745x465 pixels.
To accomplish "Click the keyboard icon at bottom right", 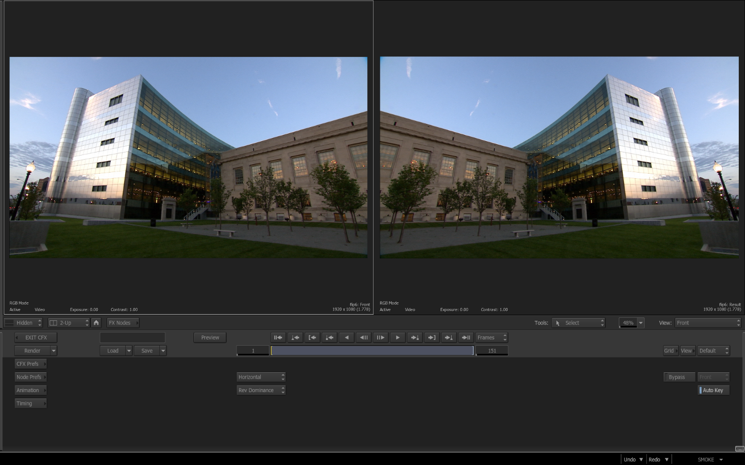I will (739, 448).
